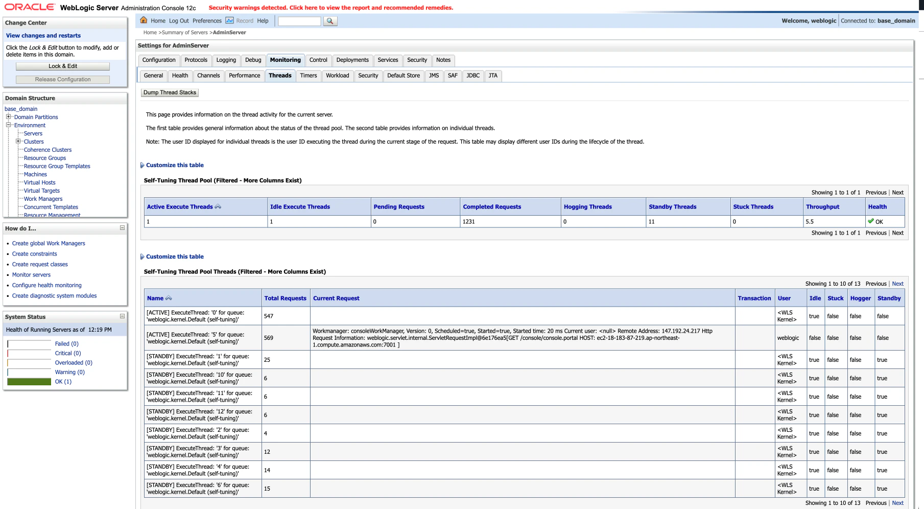924x509 pixels.
Task: Click the search magnifier button
Action: [x=330, y=21]
